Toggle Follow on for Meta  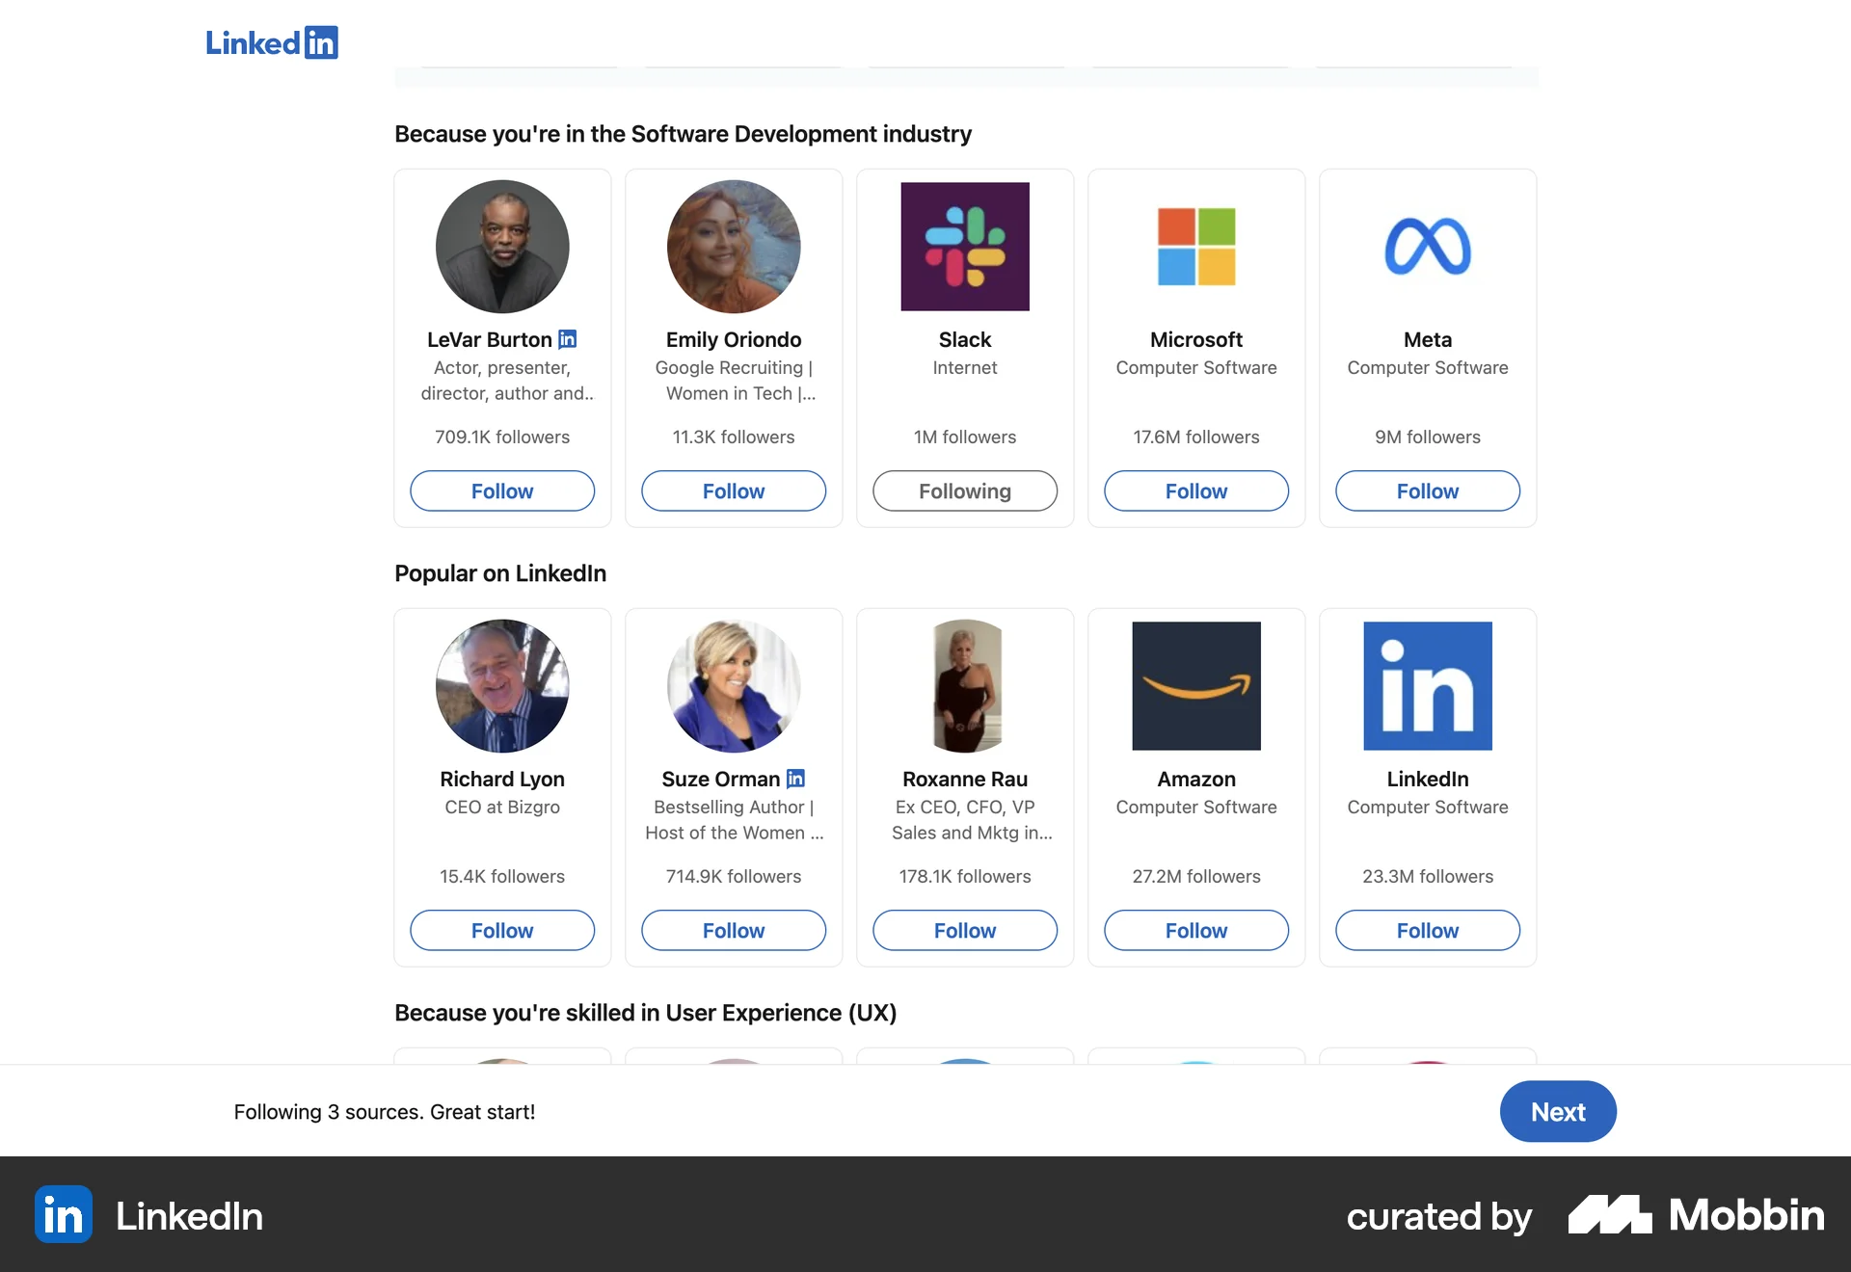point(1428,490)
